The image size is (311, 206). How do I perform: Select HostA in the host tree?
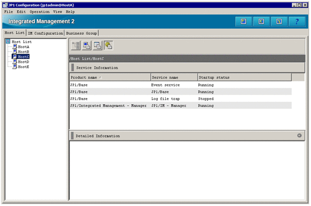(23, 47)
